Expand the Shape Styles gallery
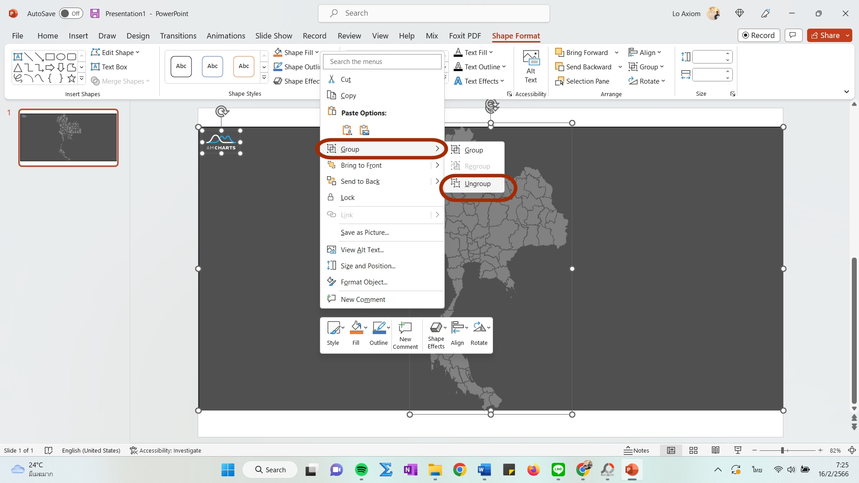 click(x=264, y=77)
